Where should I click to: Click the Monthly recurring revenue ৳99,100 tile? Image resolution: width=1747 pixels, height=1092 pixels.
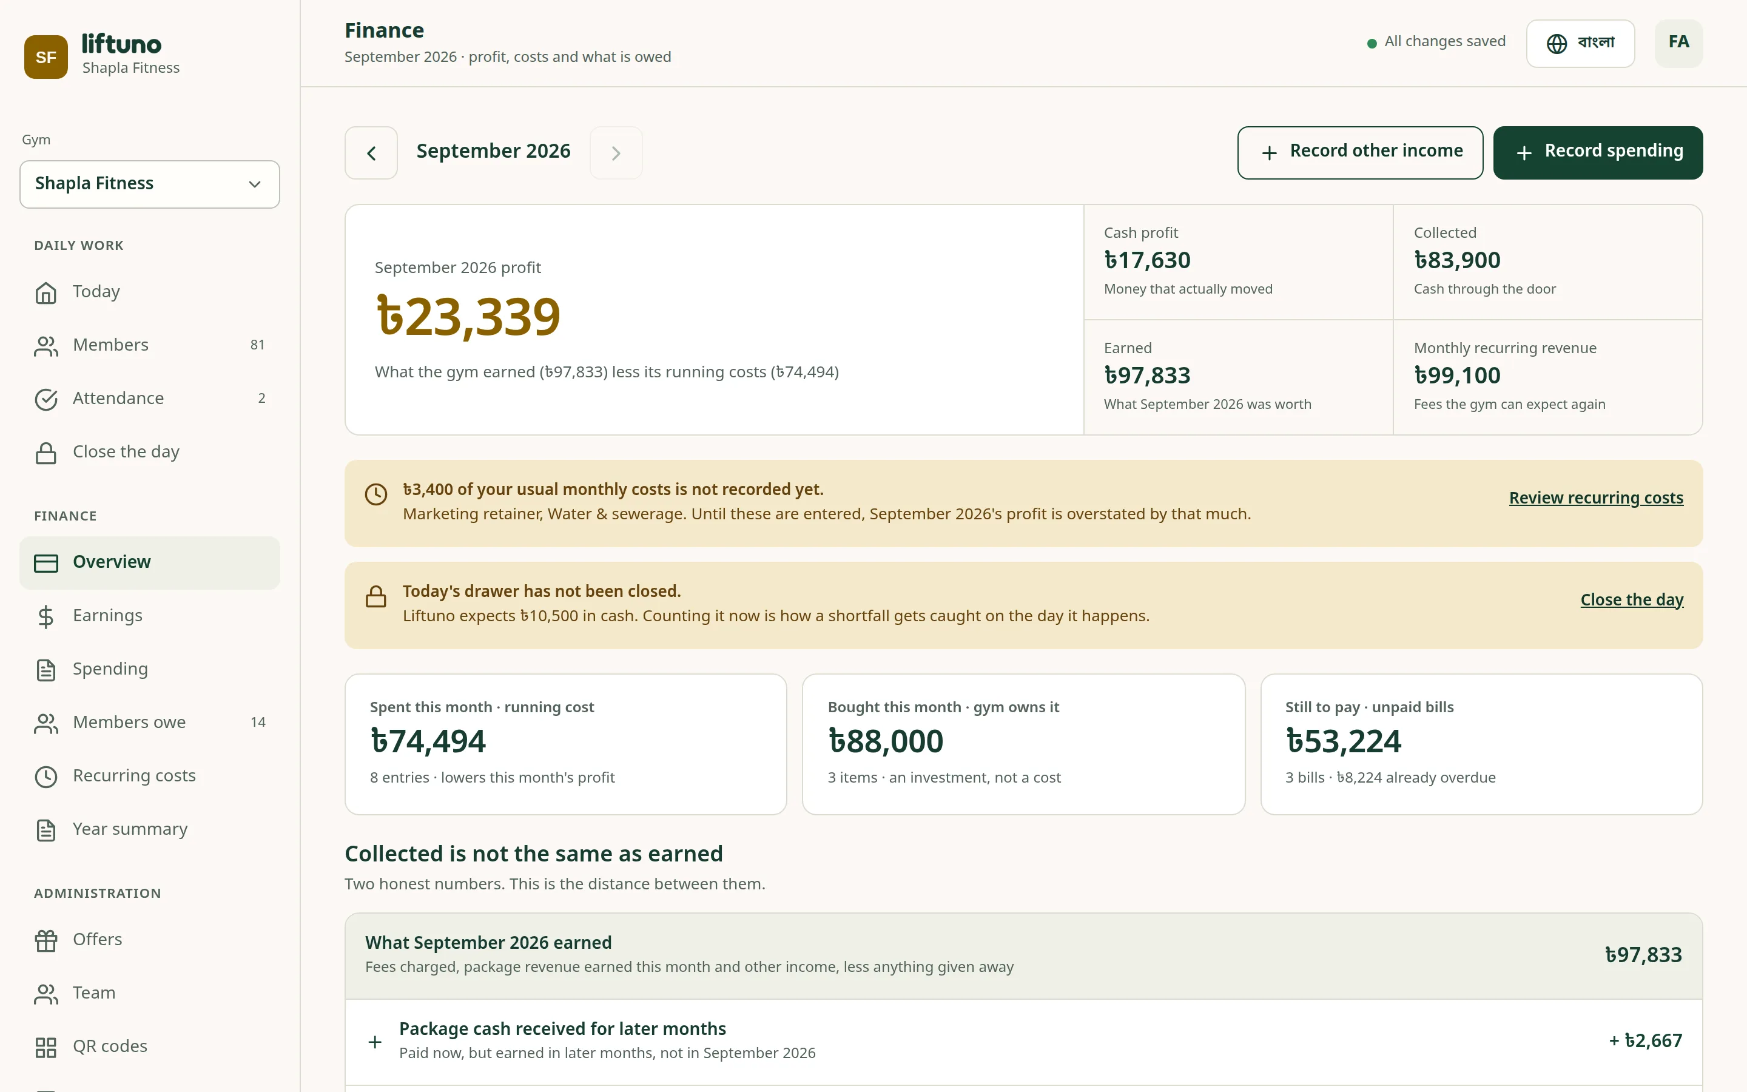click(x=1548, y=378)
